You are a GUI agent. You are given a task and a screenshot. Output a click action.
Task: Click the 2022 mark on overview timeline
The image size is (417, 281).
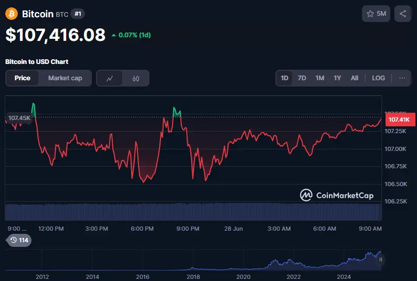coord(294,277)
